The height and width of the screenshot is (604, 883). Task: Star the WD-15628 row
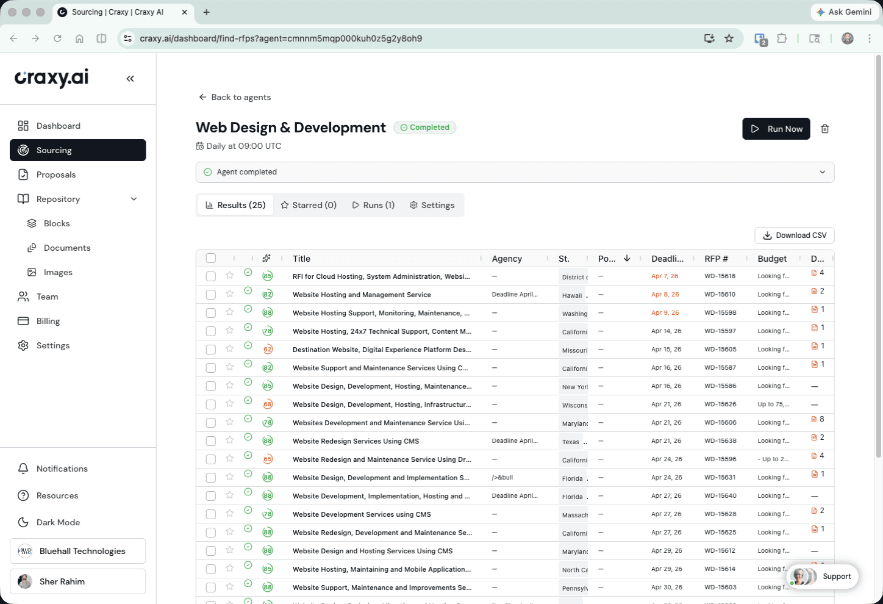coord(230,513)
